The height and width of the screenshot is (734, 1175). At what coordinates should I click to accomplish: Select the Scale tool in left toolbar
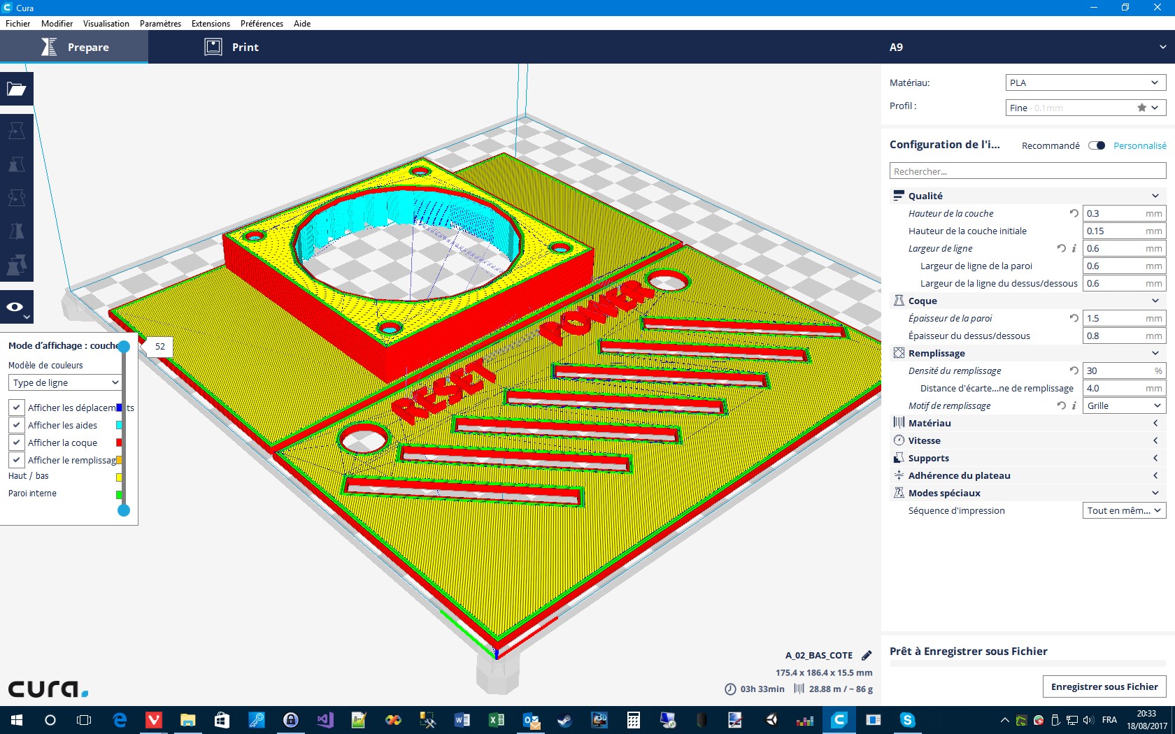[x=17, y=164]
